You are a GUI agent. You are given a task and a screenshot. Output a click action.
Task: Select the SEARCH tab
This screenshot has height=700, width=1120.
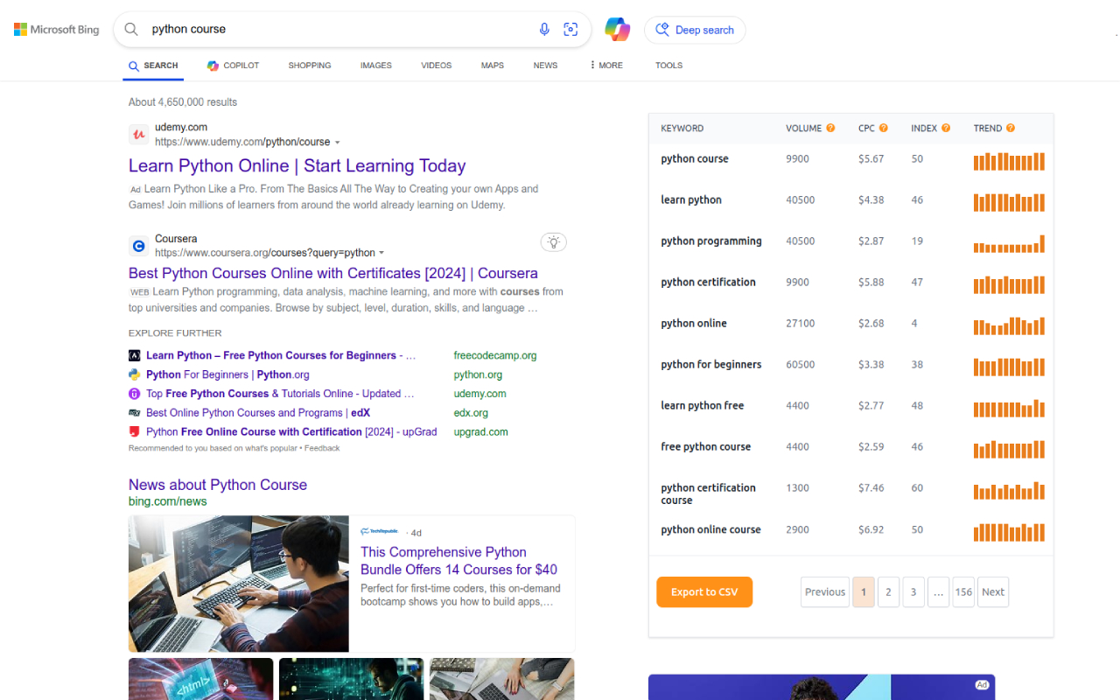pos(153,66)
